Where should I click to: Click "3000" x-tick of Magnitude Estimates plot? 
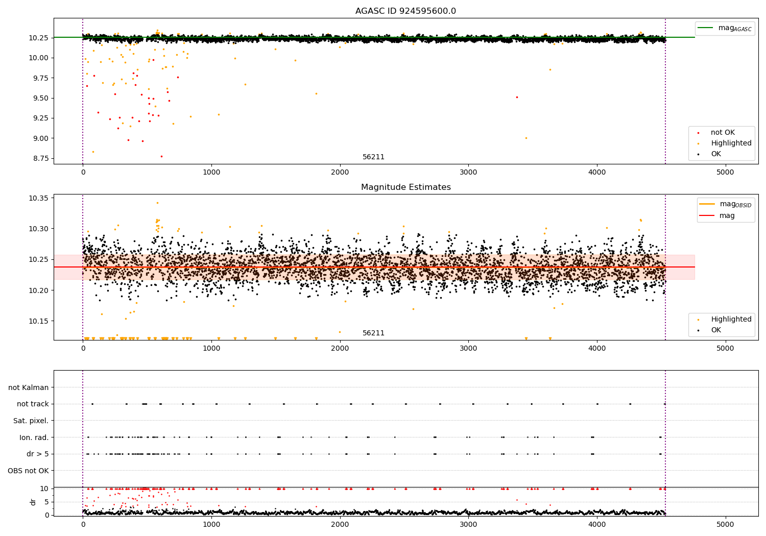(468, 349)
